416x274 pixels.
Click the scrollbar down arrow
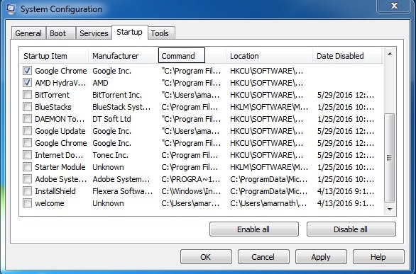pos(390,209)
